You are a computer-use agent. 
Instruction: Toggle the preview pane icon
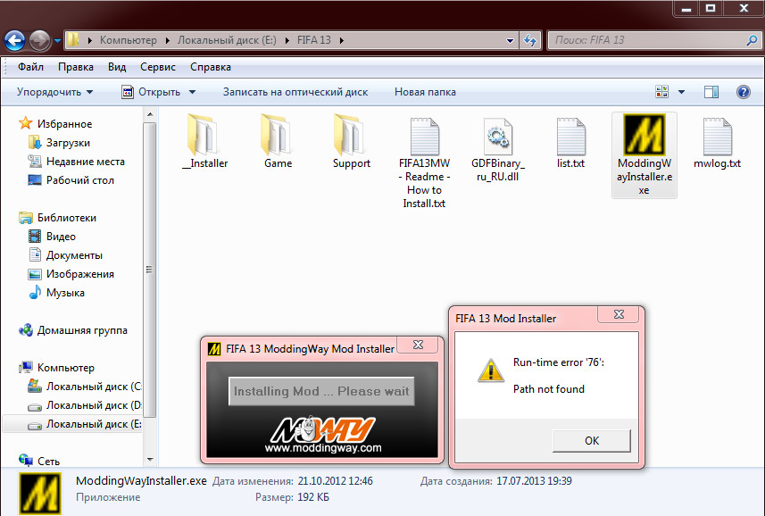pyautogui.click(x=711, y=91)
